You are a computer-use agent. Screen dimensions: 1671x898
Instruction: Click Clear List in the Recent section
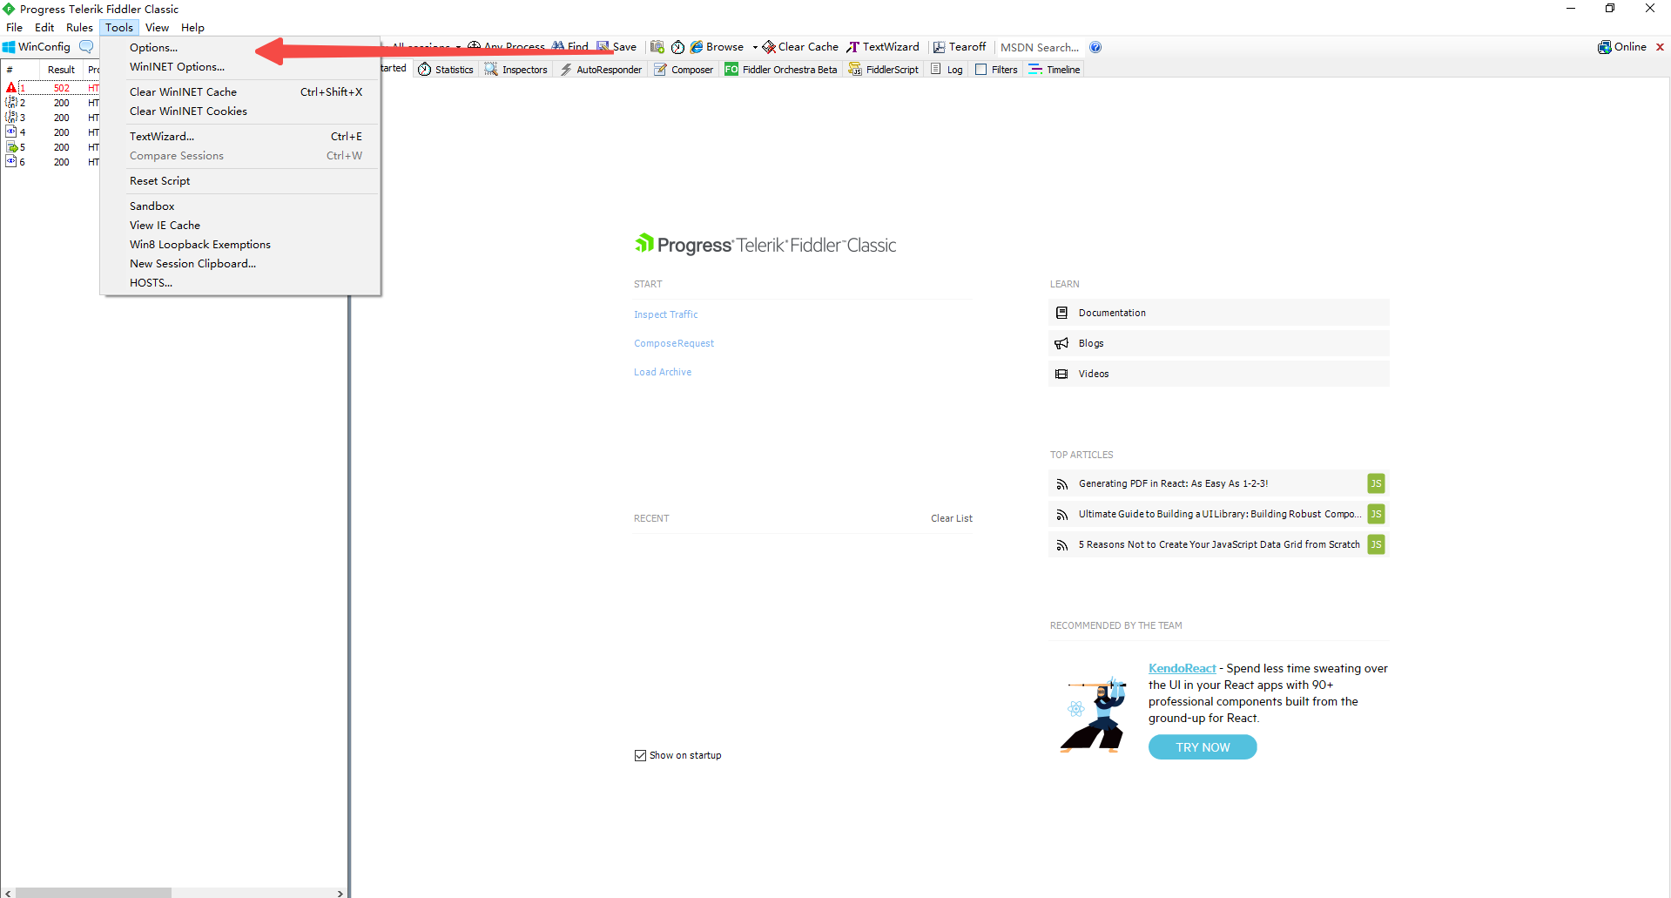point(952,518)
